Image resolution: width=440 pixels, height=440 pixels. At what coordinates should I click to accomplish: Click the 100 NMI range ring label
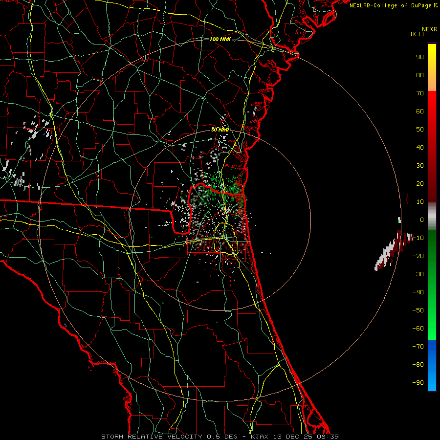[220, 39]
